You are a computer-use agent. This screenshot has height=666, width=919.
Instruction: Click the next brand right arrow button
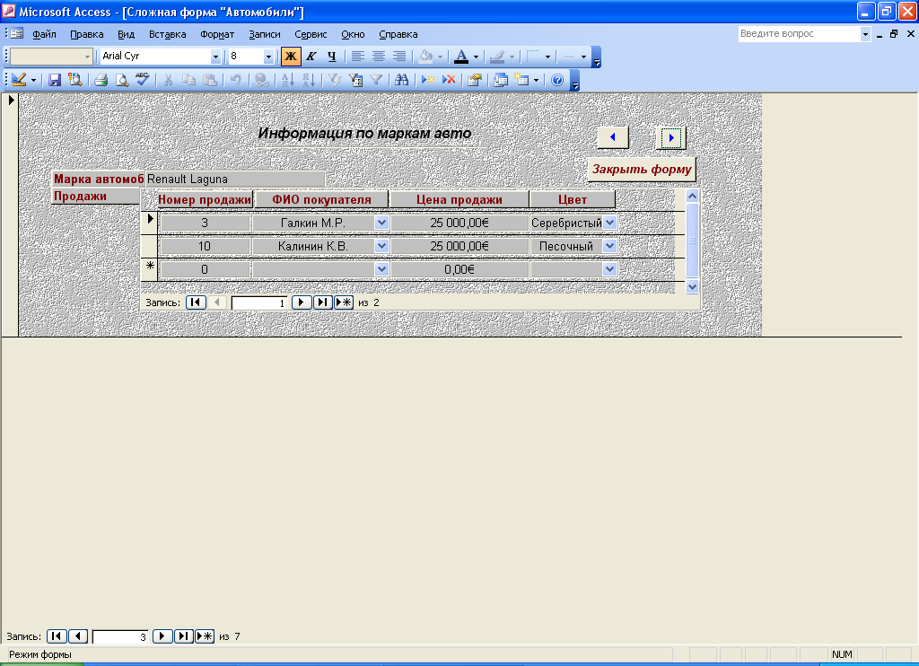click(671, 137)
